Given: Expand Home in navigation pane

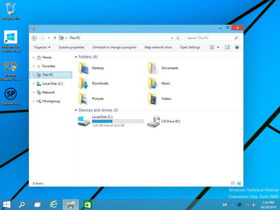Looking at the screenshot, I should tap(33, 57).
